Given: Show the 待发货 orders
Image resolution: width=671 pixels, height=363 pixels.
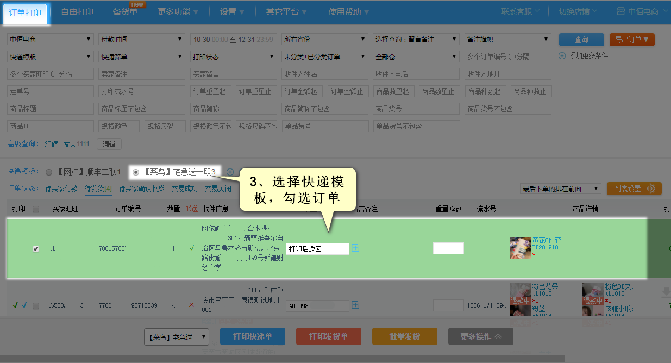Looking at the screenshot, I should click(98, 189).
